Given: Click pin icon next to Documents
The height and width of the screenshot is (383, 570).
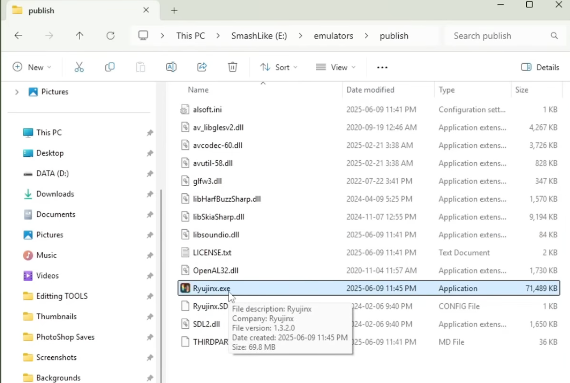Looking at the screenshot, I should click(x=150, y=215).
